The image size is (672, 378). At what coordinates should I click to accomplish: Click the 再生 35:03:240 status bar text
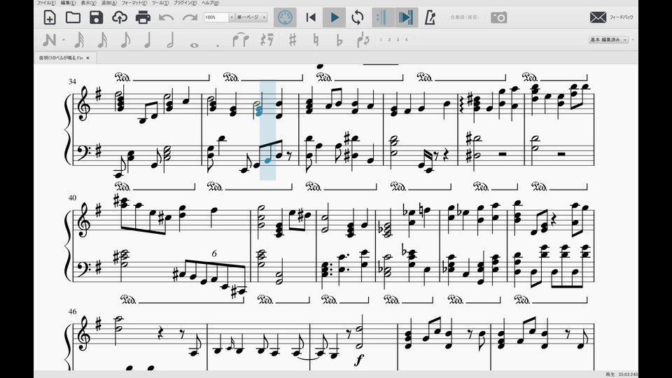(622, 374)
